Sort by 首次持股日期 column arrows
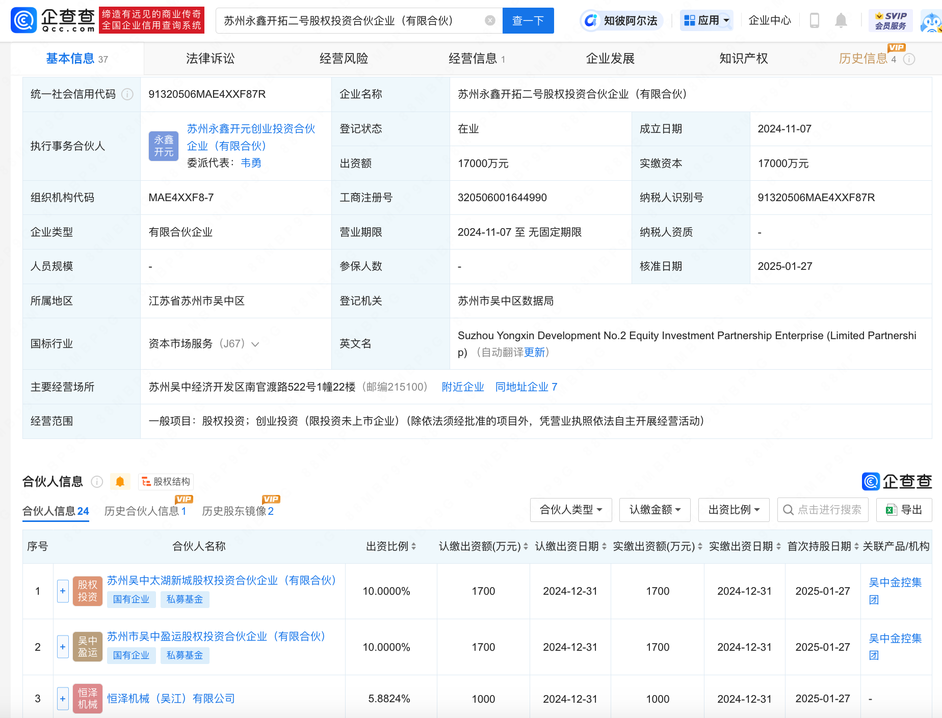 [x=856, y=546]
